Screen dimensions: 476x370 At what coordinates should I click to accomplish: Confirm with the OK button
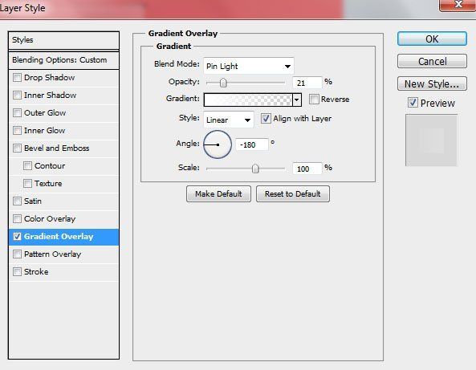(432, 39)
